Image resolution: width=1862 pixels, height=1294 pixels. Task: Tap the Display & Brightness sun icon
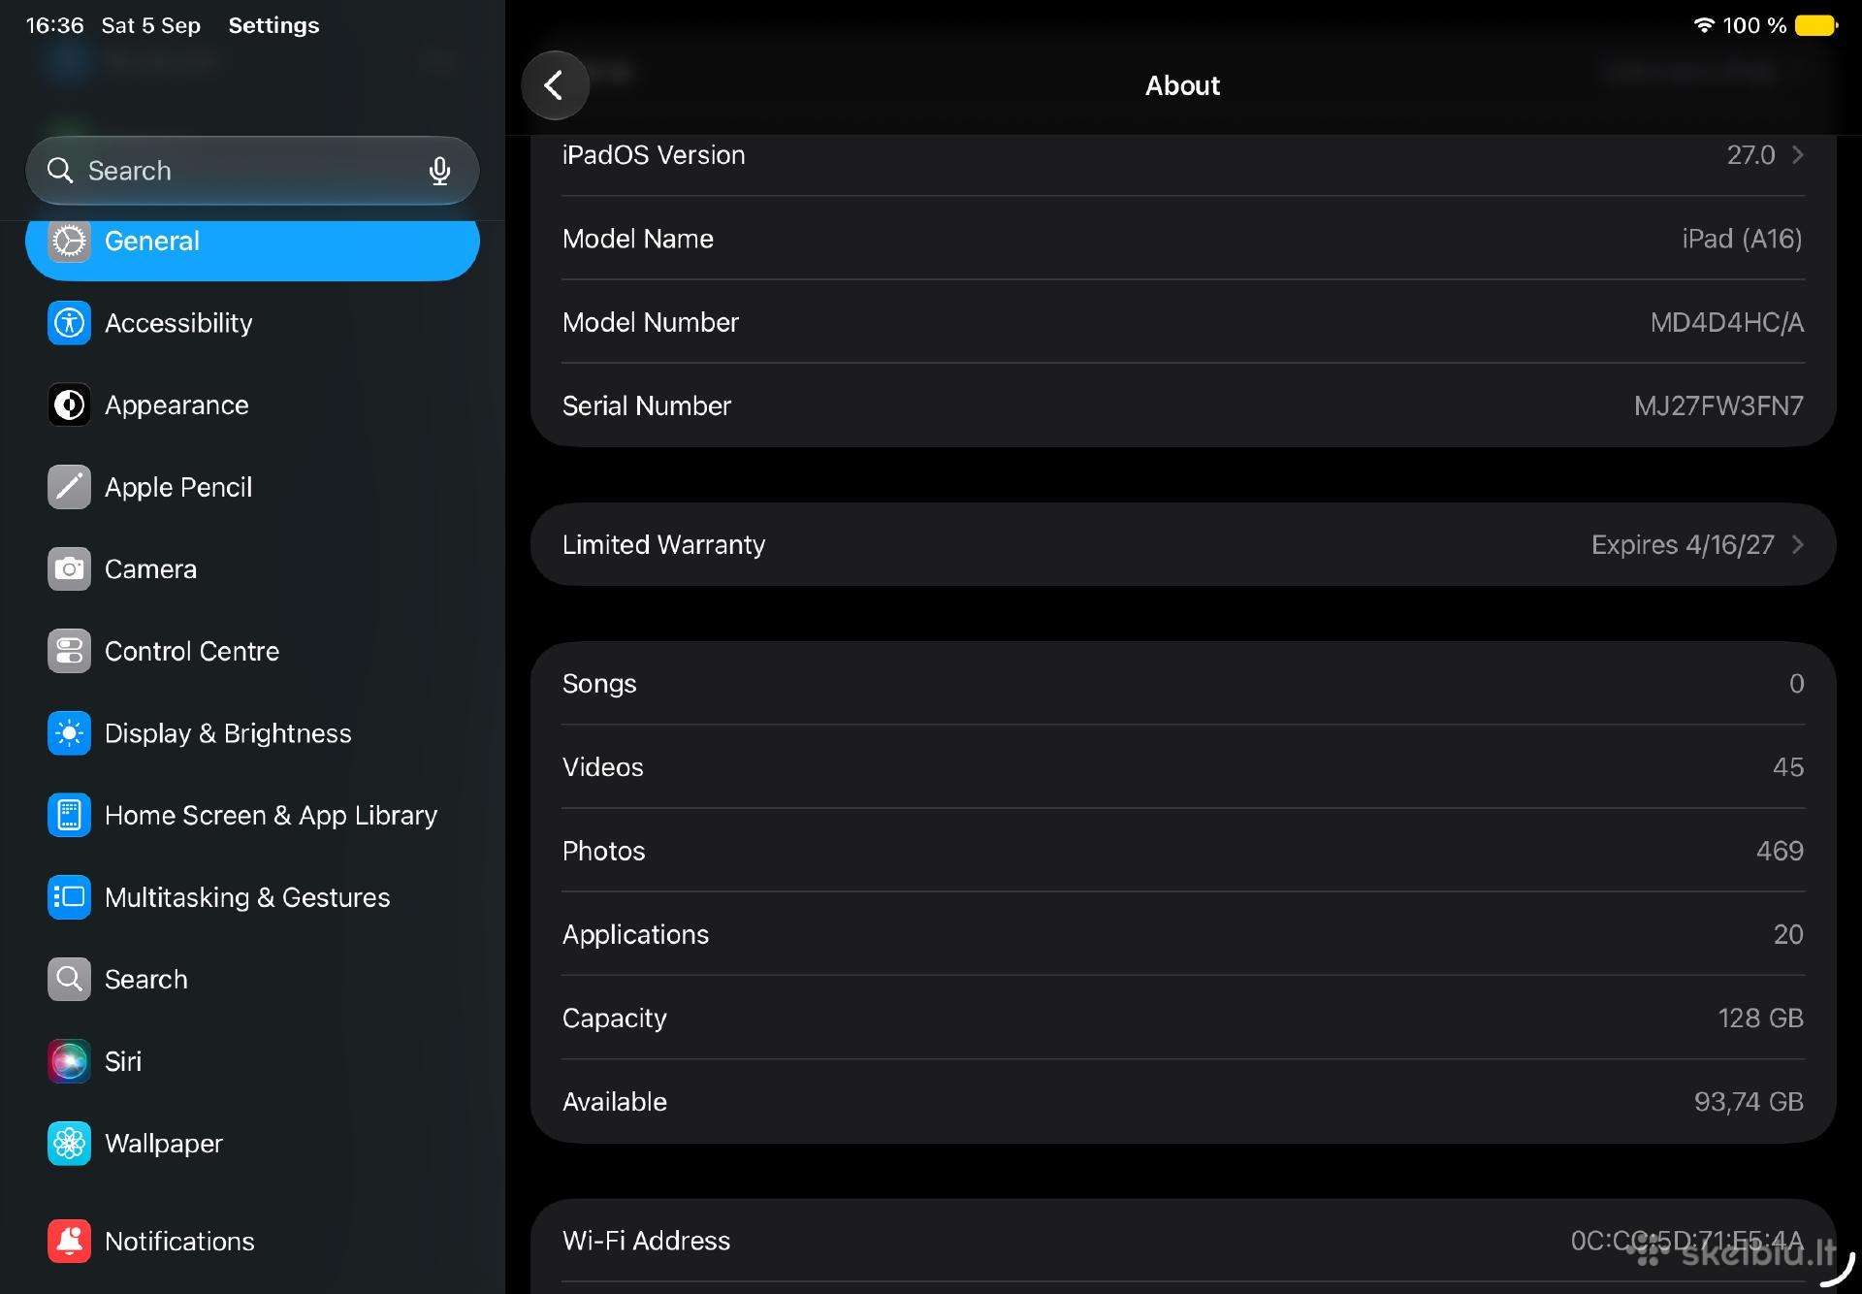pos(69,733)
